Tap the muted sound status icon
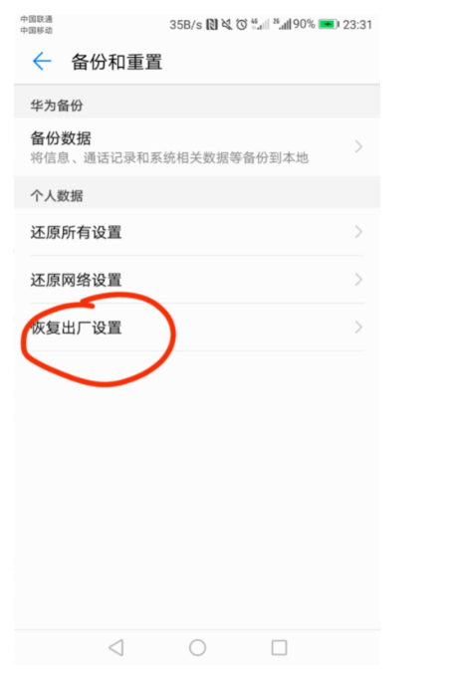The width and height of the screenshot is (451, 680). [226, 24]
